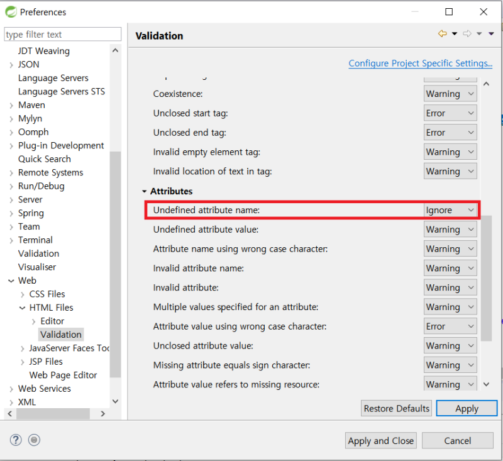The image size is (503, 461).
Task: Open the back history dropdown arrow
Action: pyautogui.click(x=455, y=34)
